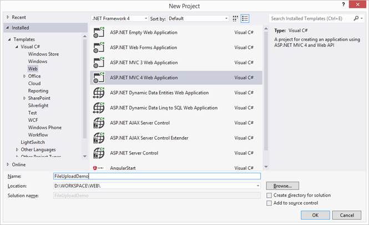Click the AJAX Server Control icon
Image resolution: width=369 pixels, height=225 pixels.
(99, 123)
